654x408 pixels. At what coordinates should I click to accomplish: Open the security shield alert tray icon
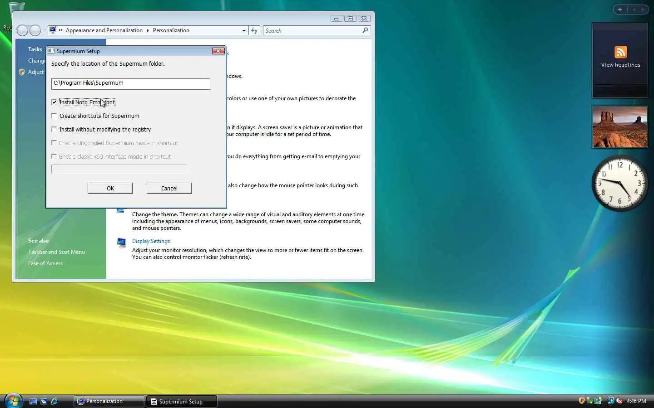pyautogui.click(x=582, y=401)
